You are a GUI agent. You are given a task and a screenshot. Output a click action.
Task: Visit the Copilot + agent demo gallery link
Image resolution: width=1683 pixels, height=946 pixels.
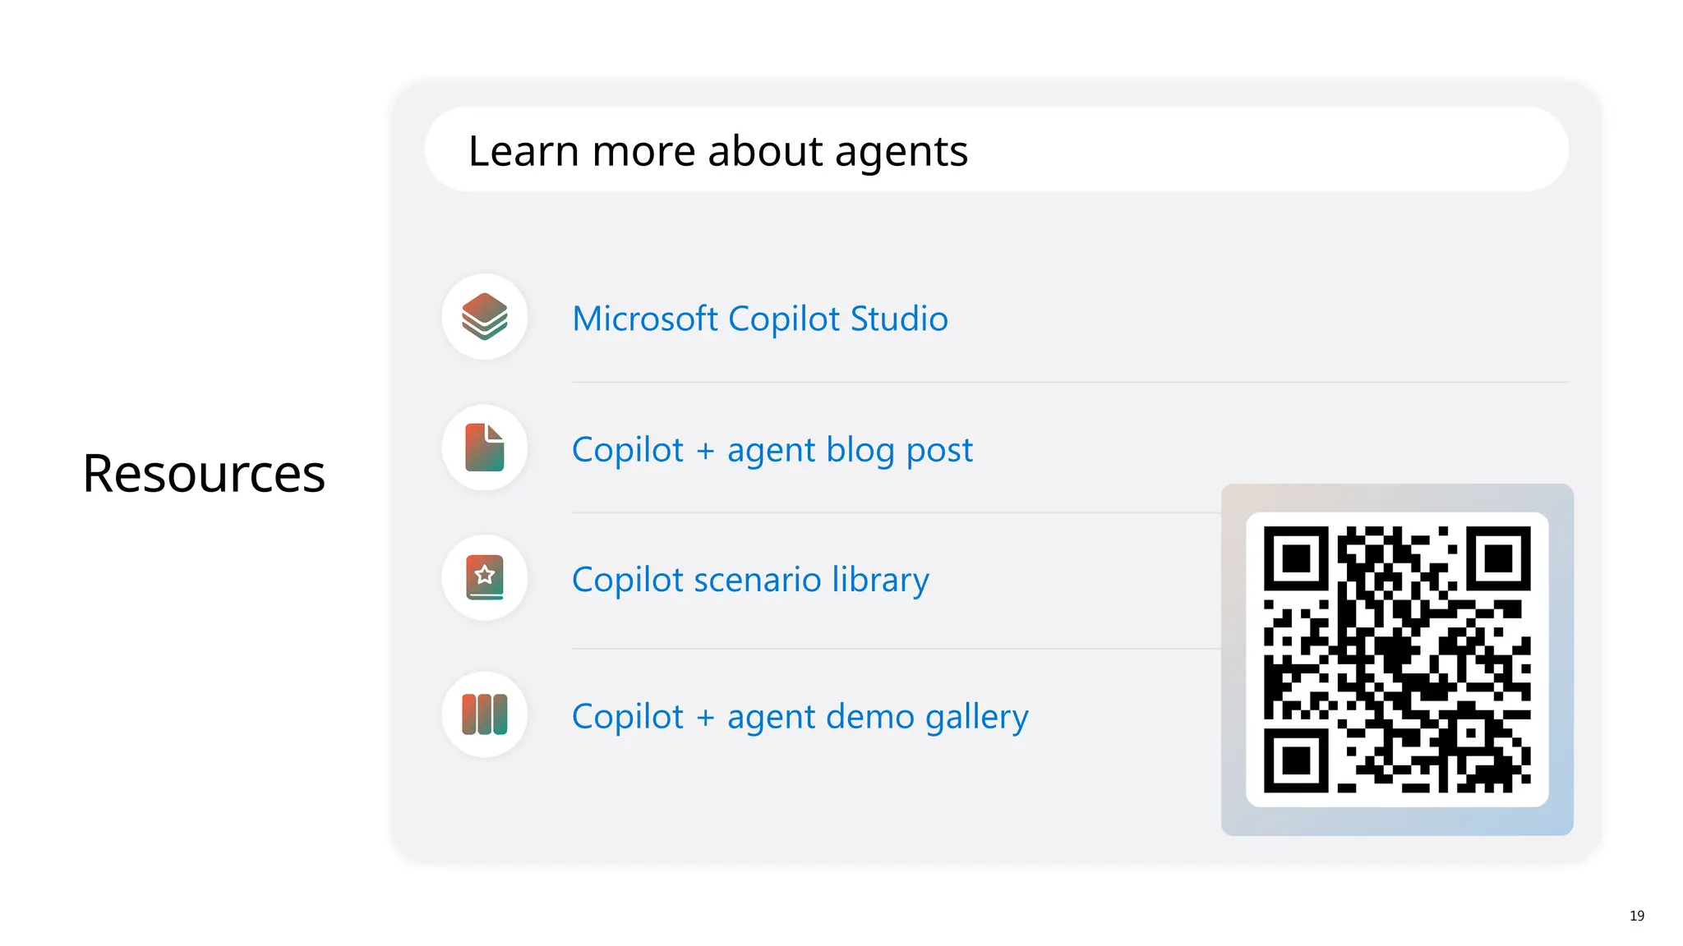point(800,717)
